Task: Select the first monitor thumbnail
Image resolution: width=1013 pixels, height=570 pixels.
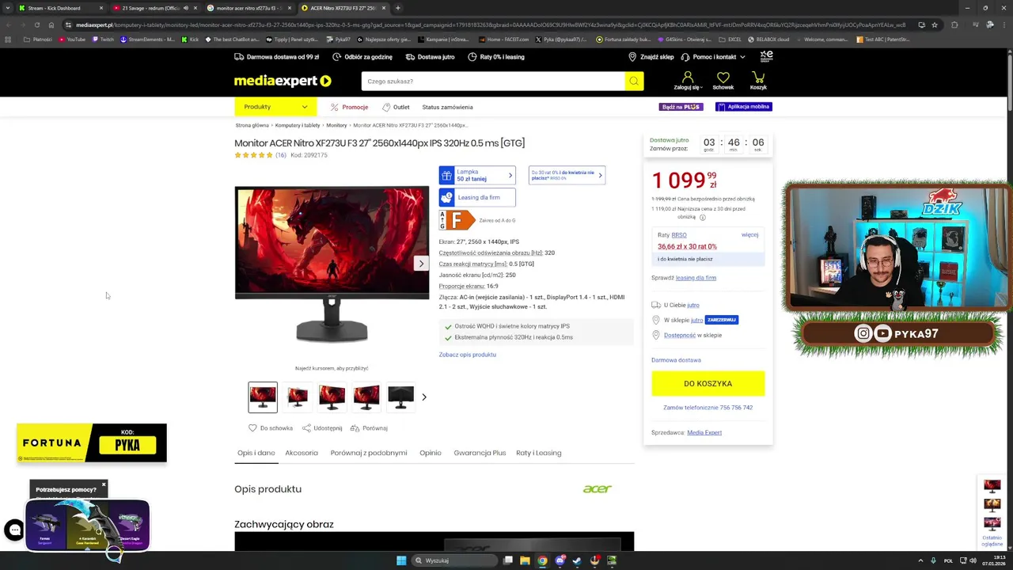Action: (263, 397)
